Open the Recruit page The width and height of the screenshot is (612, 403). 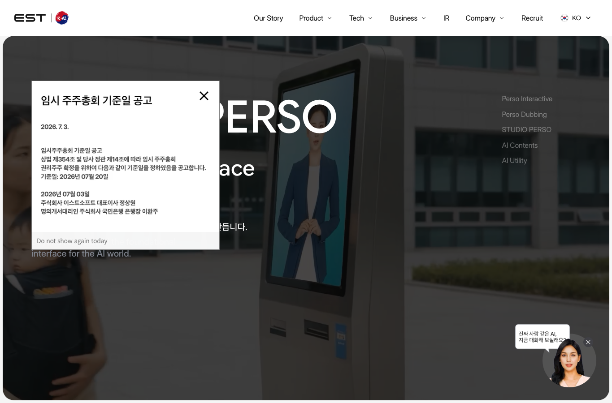point(532,18)
